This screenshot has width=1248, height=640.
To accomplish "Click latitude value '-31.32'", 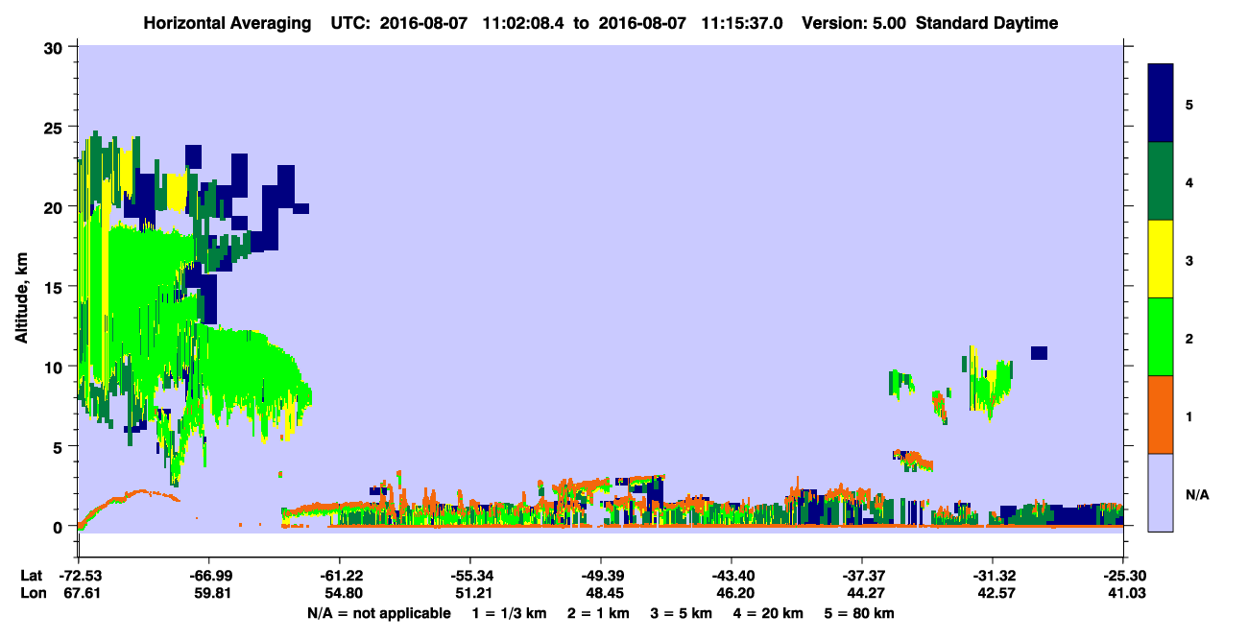I will pos(992,575).
